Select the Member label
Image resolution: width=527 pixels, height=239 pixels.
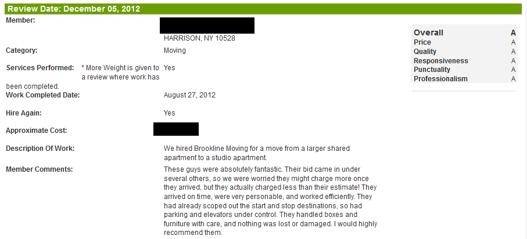(20, 20)
